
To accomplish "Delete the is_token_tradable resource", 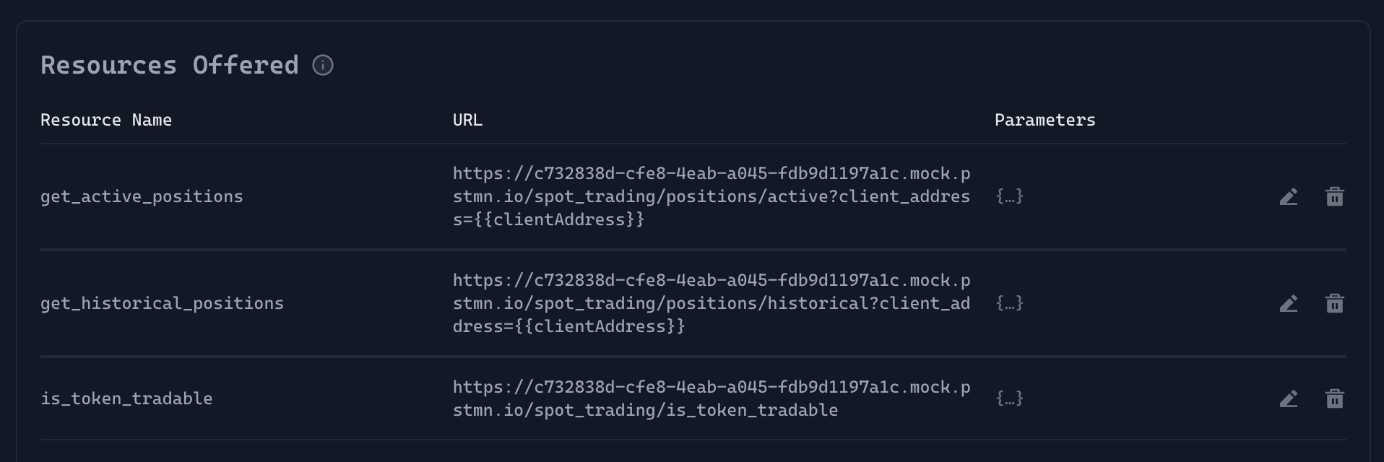I will coord(1334,398).
